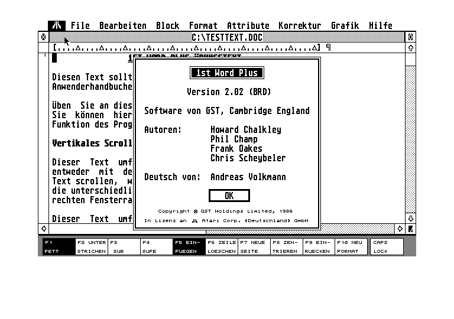Toggle F2 UNTERSTRICHEN underline key
Screen dimensions: 454x319
[x=92, y=246]
